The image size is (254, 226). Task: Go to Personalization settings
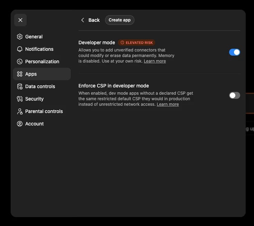tap(42, 62)
